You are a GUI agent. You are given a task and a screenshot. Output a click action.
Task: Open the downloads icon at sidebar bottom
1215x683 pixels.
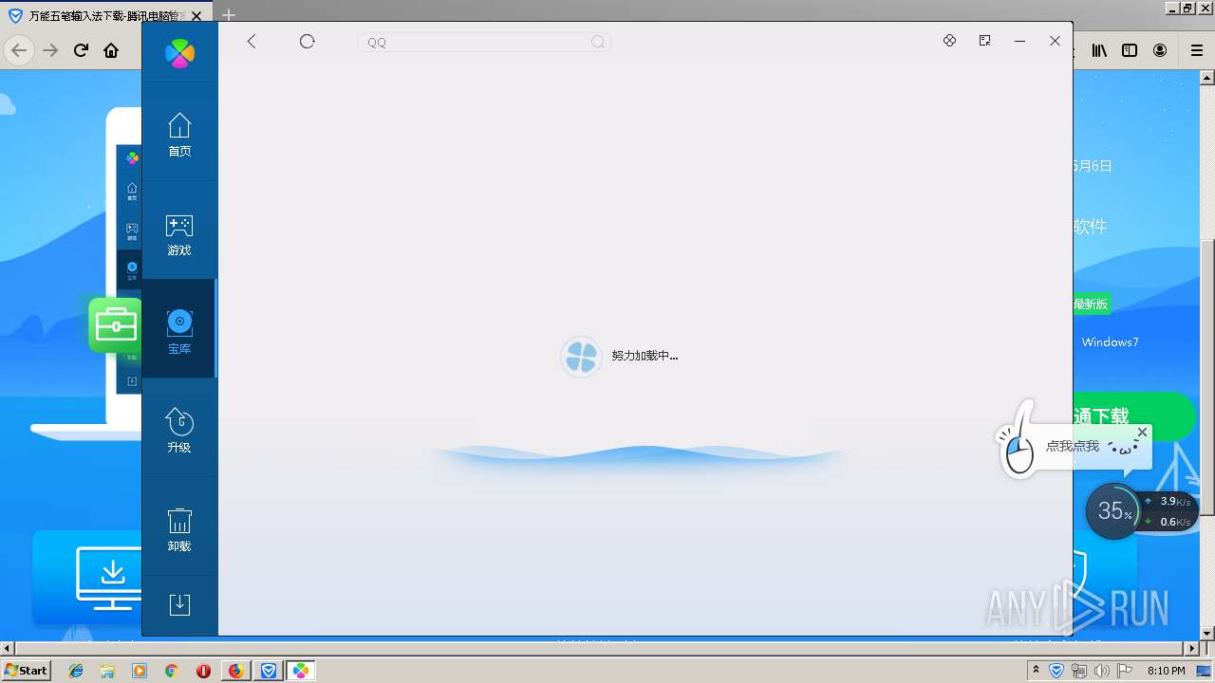[179, 604]
